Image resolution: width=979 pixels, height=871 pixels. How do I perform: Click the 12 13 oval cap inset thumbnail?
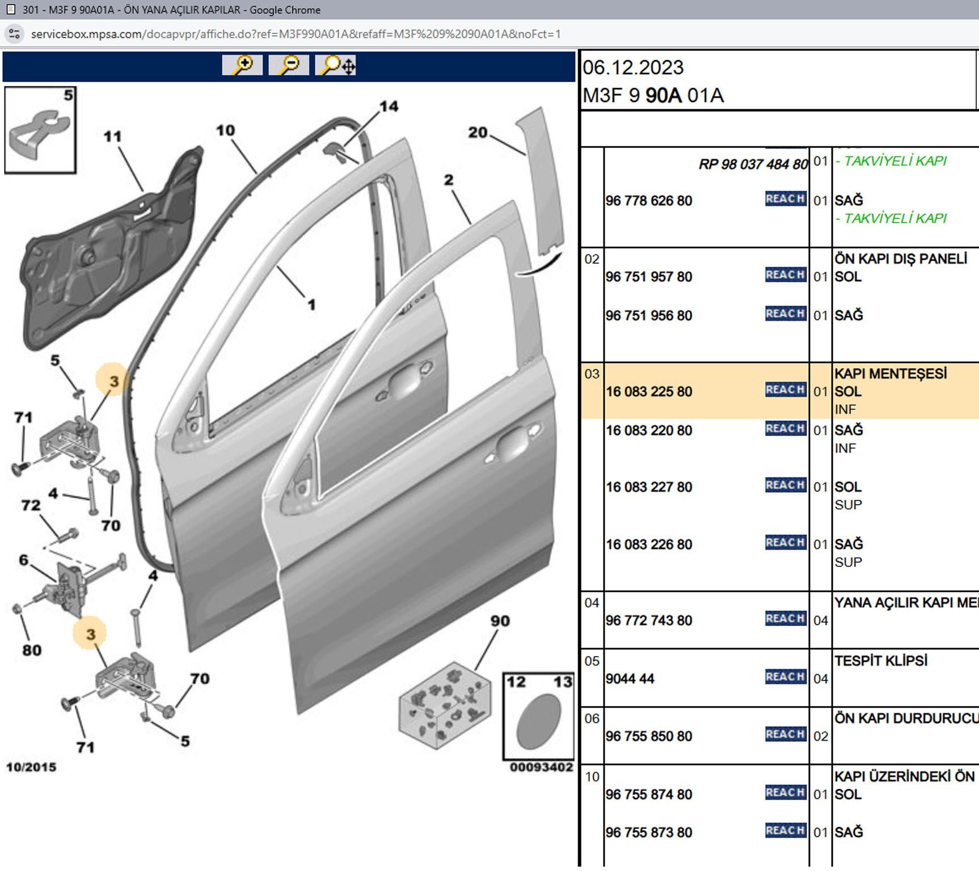click(x=538, y=716)
